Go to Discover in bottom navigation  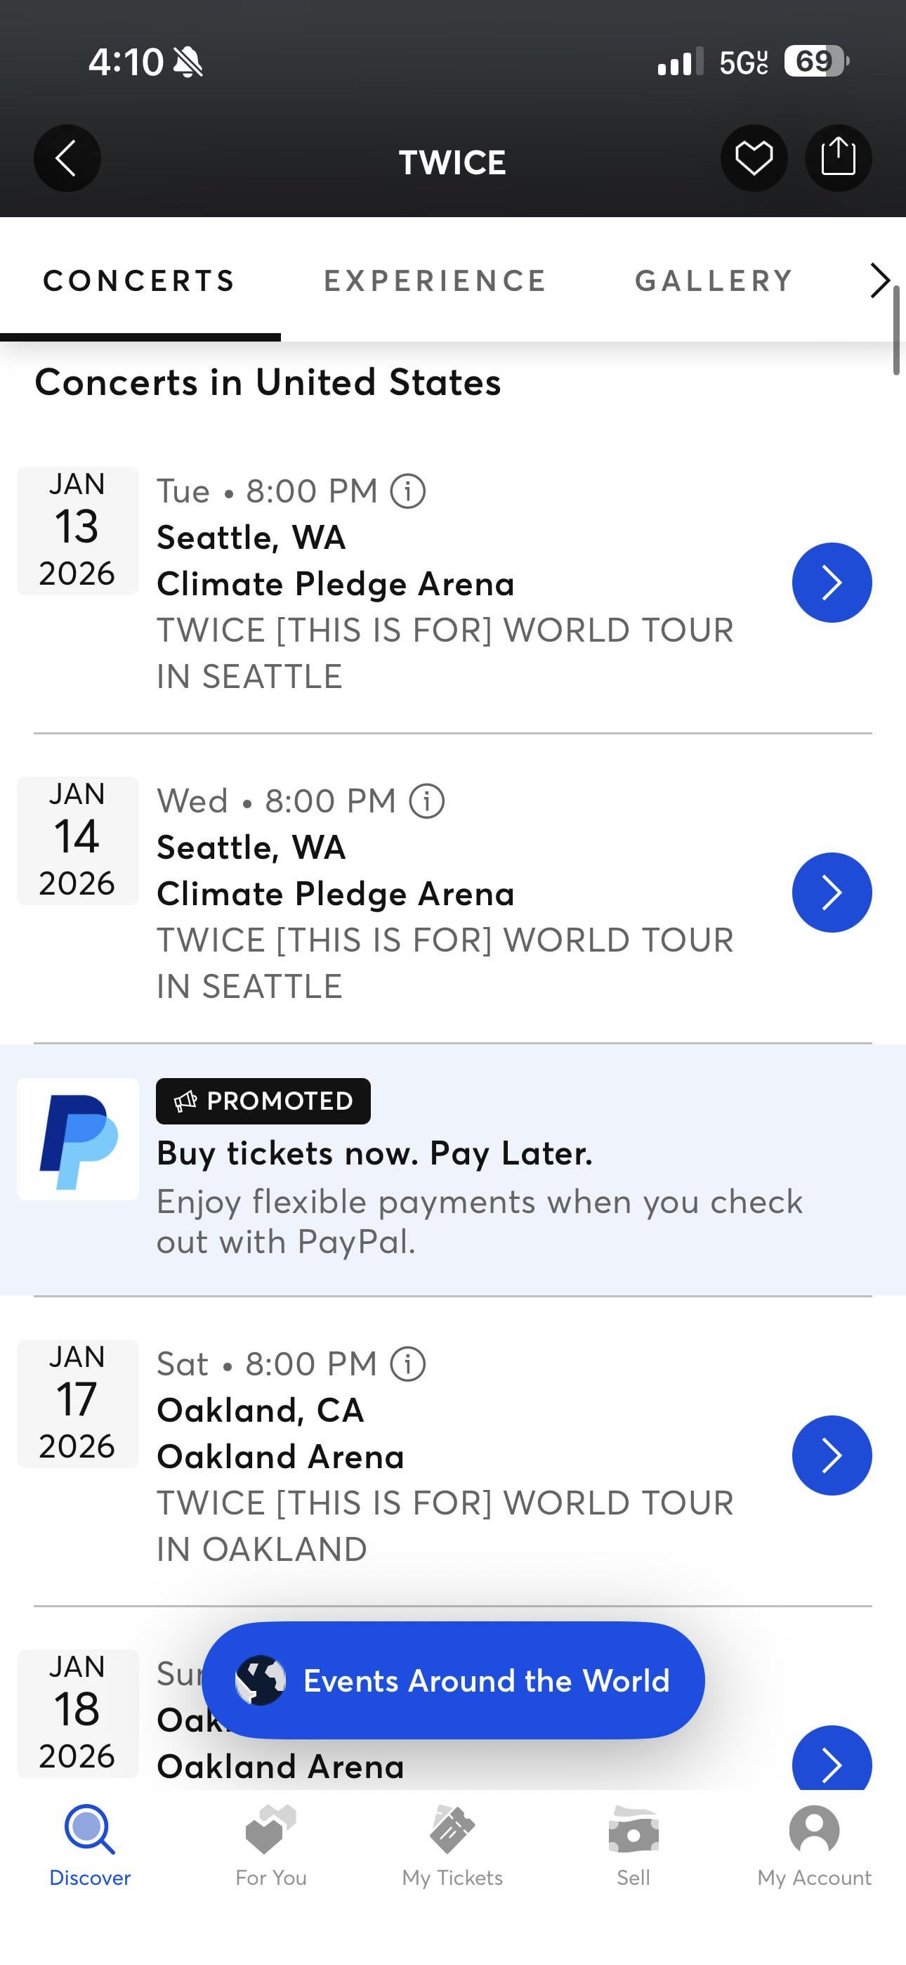[x=90, y=1846]
